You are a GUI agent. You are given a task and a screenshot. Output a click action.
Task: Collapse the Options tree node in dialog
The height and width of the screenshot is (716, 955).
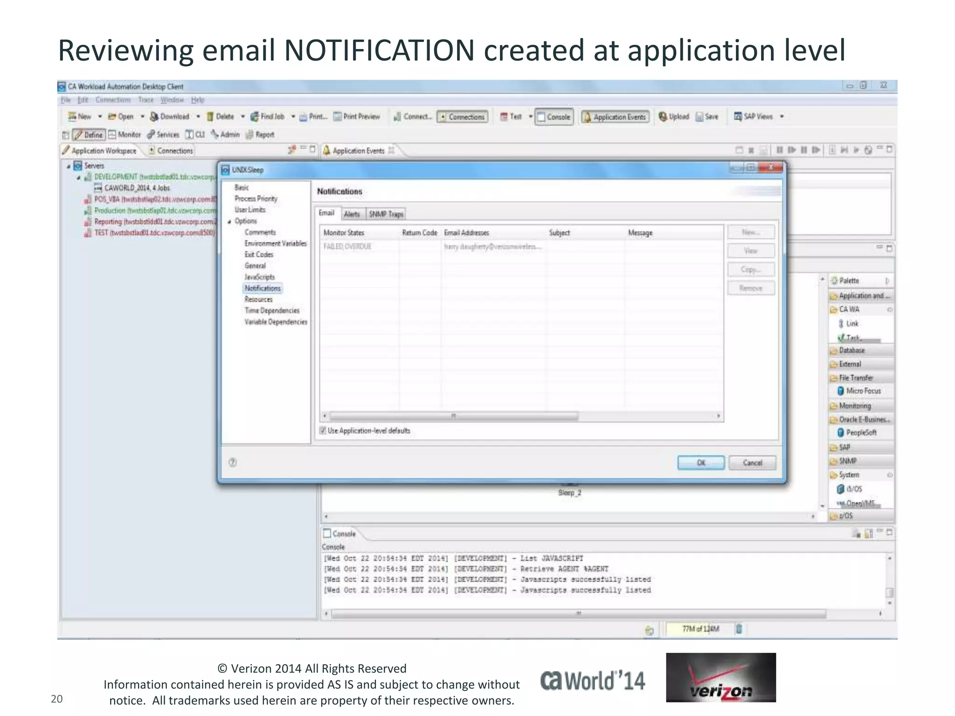(229, 221)
